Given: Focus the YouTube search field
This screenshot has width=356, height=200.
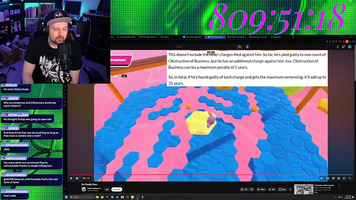Looking at the screenshot, I should tap(205, 47).
